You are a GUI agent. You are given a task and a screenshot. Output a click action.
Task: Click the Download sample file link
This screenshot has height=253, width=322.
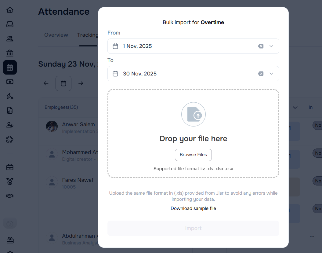coord(193,208)
